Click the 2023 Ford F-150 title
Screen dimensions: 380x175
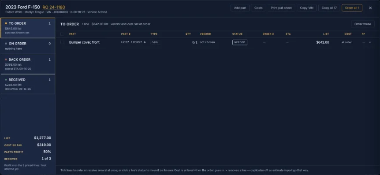[22, 7]
